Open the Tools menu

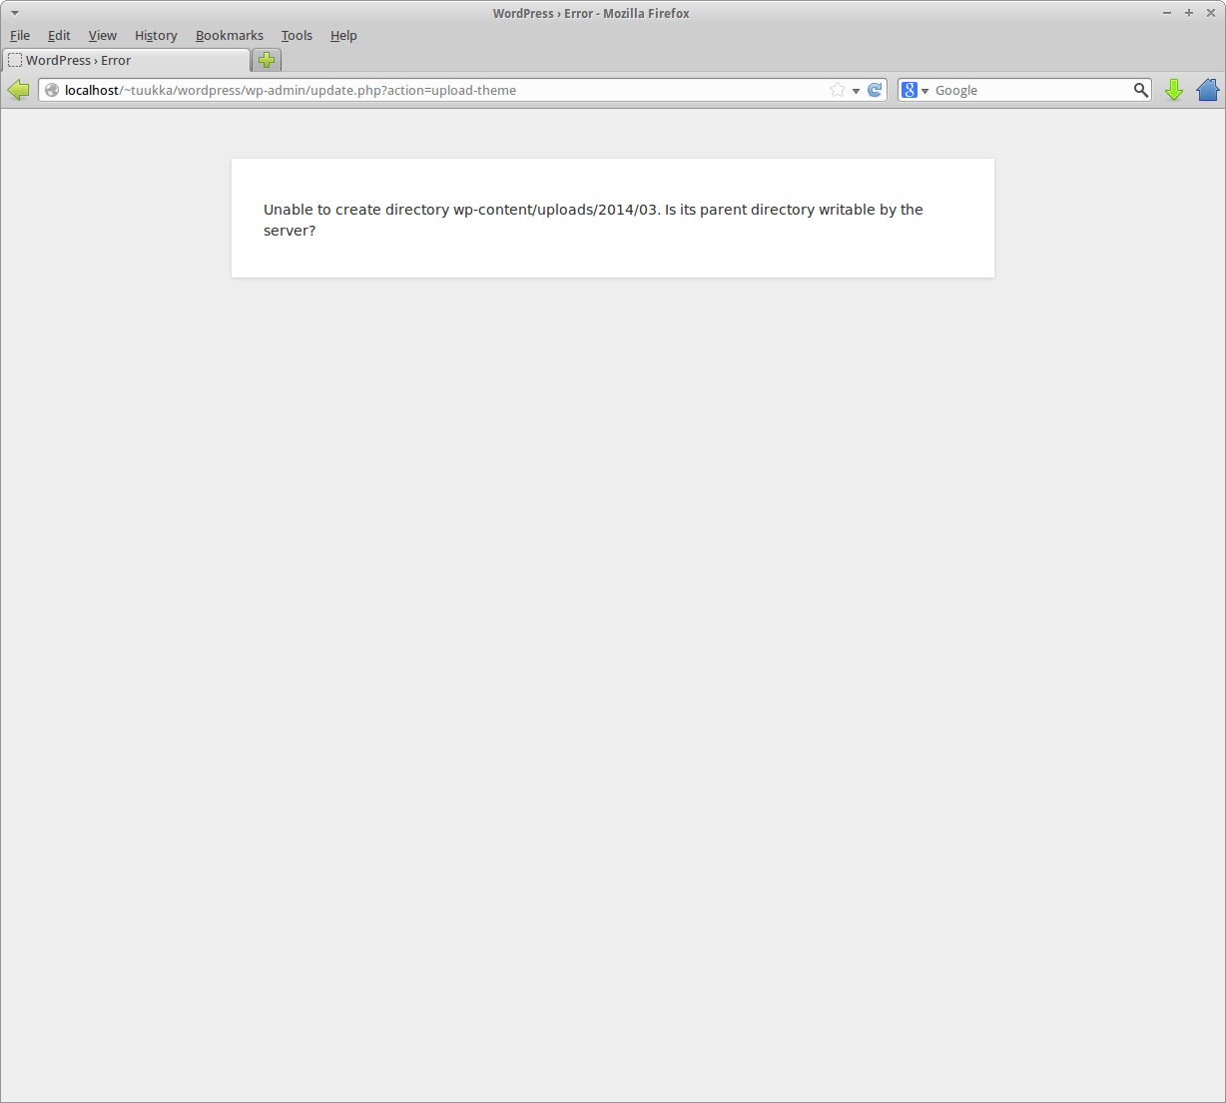(x=297, y=35)
